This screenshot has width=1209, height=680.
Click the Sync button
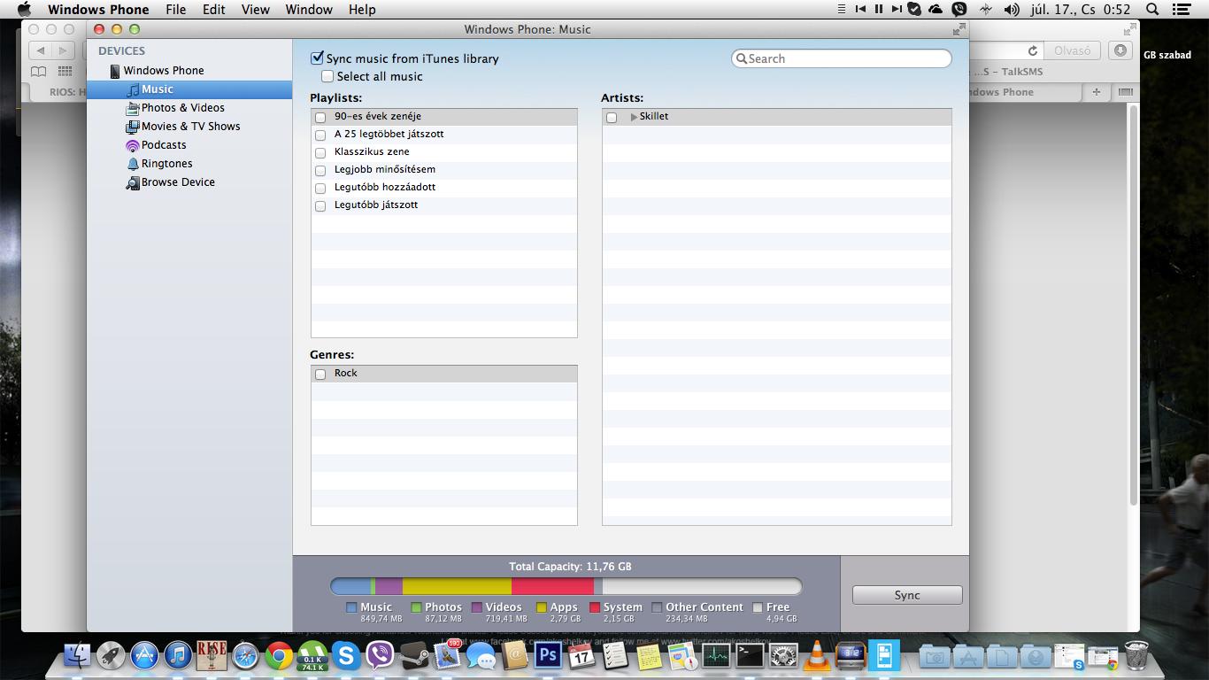click(x=907, y=595)
